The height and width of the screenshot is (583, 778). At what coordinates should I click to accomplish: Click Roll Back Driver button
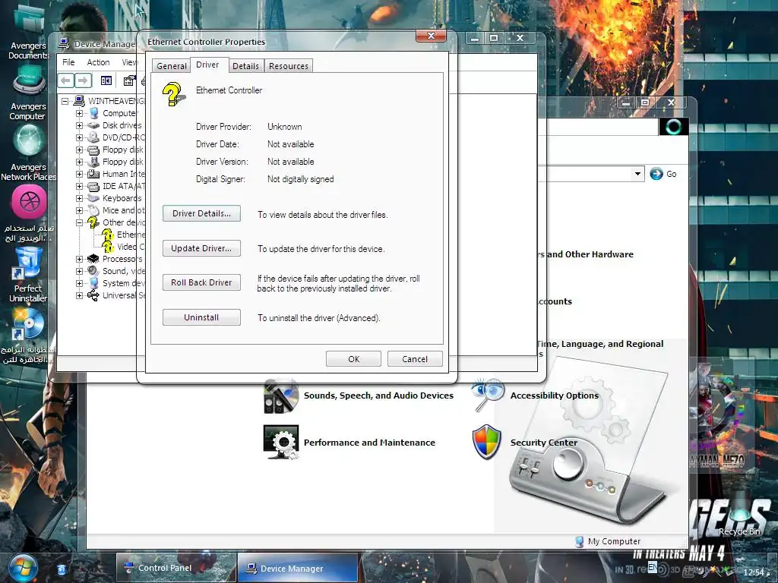pos(201,282)
